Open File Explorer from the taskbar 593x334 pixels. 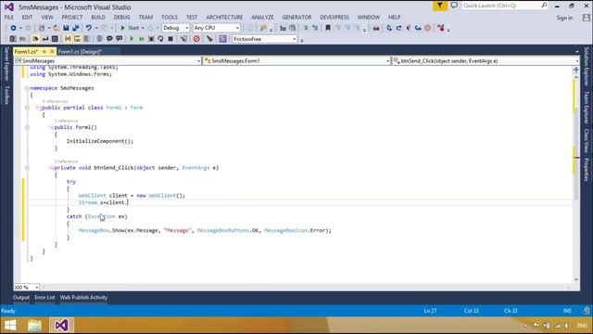(34, 326)
